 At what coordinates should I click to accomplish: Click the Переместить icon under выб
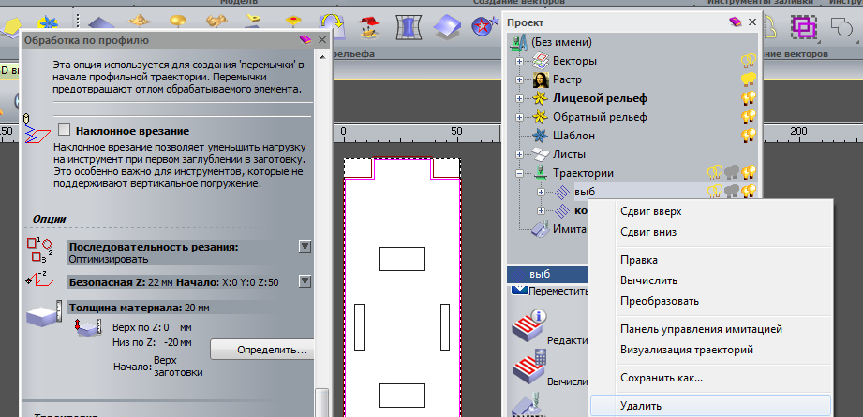[519, 290]
